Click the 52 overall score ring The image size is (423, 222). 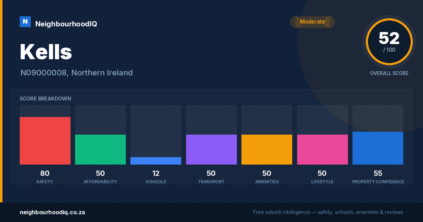[389, 42]
